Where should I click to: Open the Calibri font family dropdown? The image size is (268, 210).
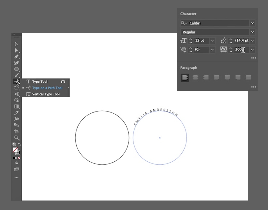click(x=253, y=23)
